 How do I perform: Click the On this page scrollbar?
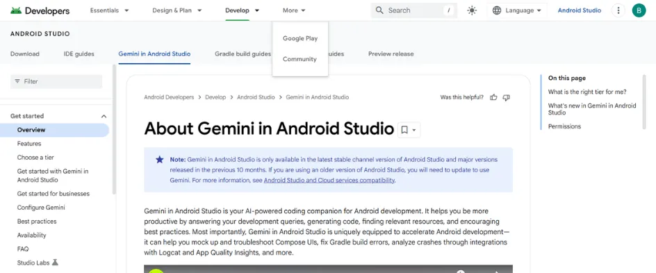tap(644, 102)
